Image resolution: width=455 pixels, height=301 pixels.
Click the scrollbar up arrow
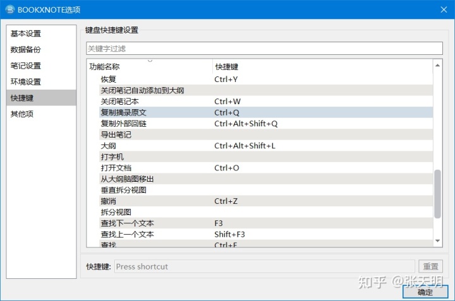(x=437, y=66)
